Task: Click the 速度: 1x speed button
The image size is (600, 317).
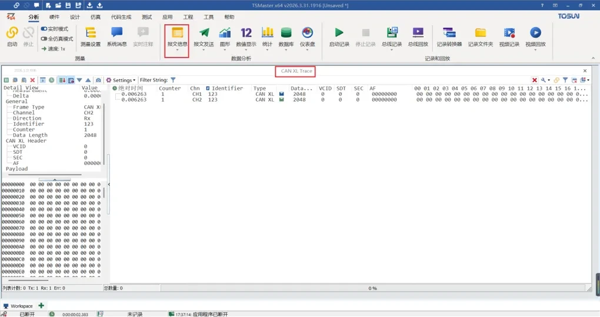Action: tap(54, 49)
